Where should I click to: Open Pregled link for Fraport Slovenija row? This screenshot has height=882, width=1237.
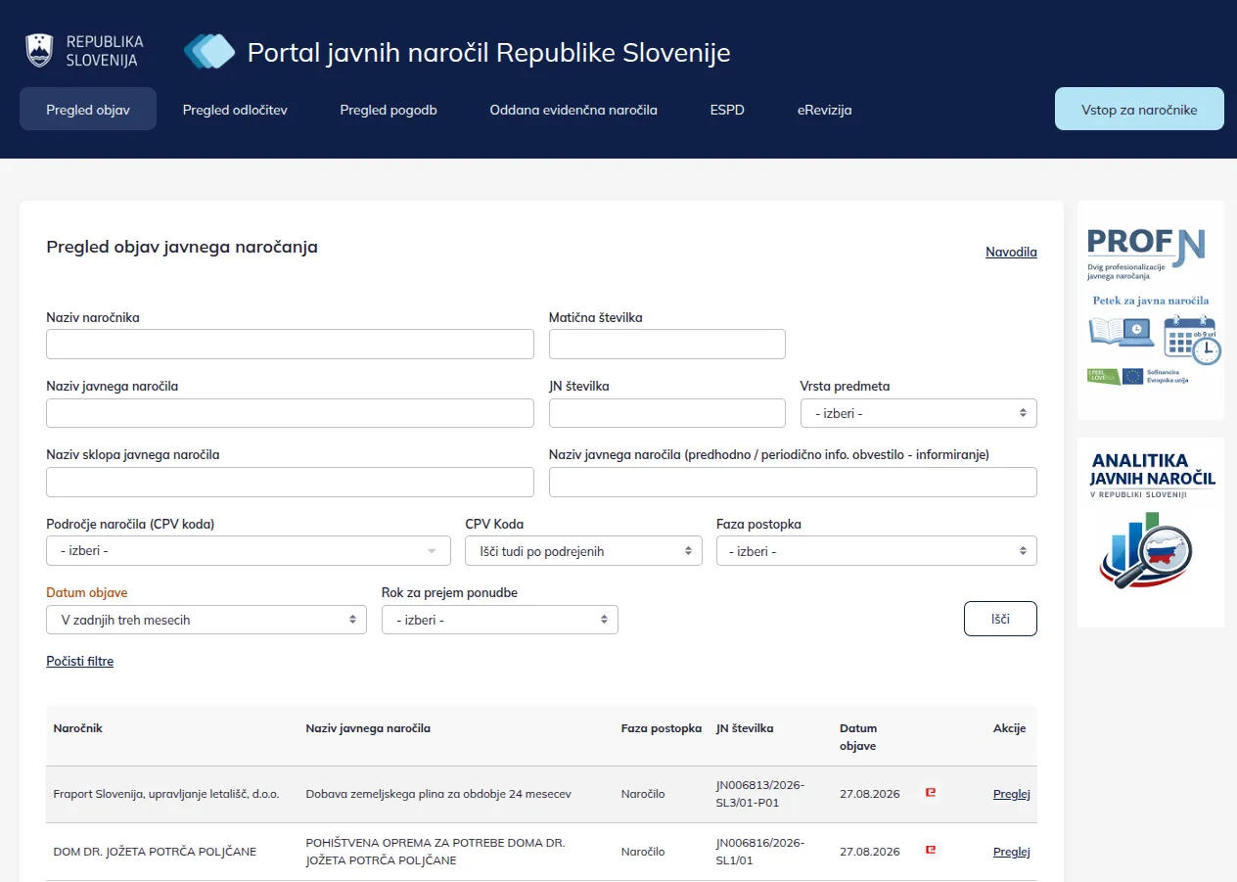coord(1012,794)
